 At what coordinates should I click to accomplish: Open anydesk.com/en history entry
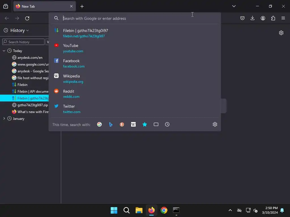click(30, 58)
